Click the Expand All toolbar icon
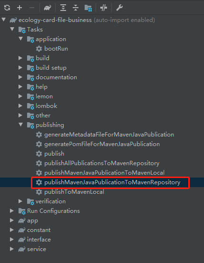Screen dimensions: 204x263 [63, 8]
